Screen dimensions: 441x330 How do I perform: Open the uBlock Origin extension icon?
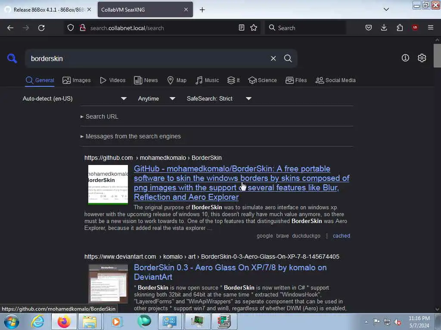click(x=415, y=27)
